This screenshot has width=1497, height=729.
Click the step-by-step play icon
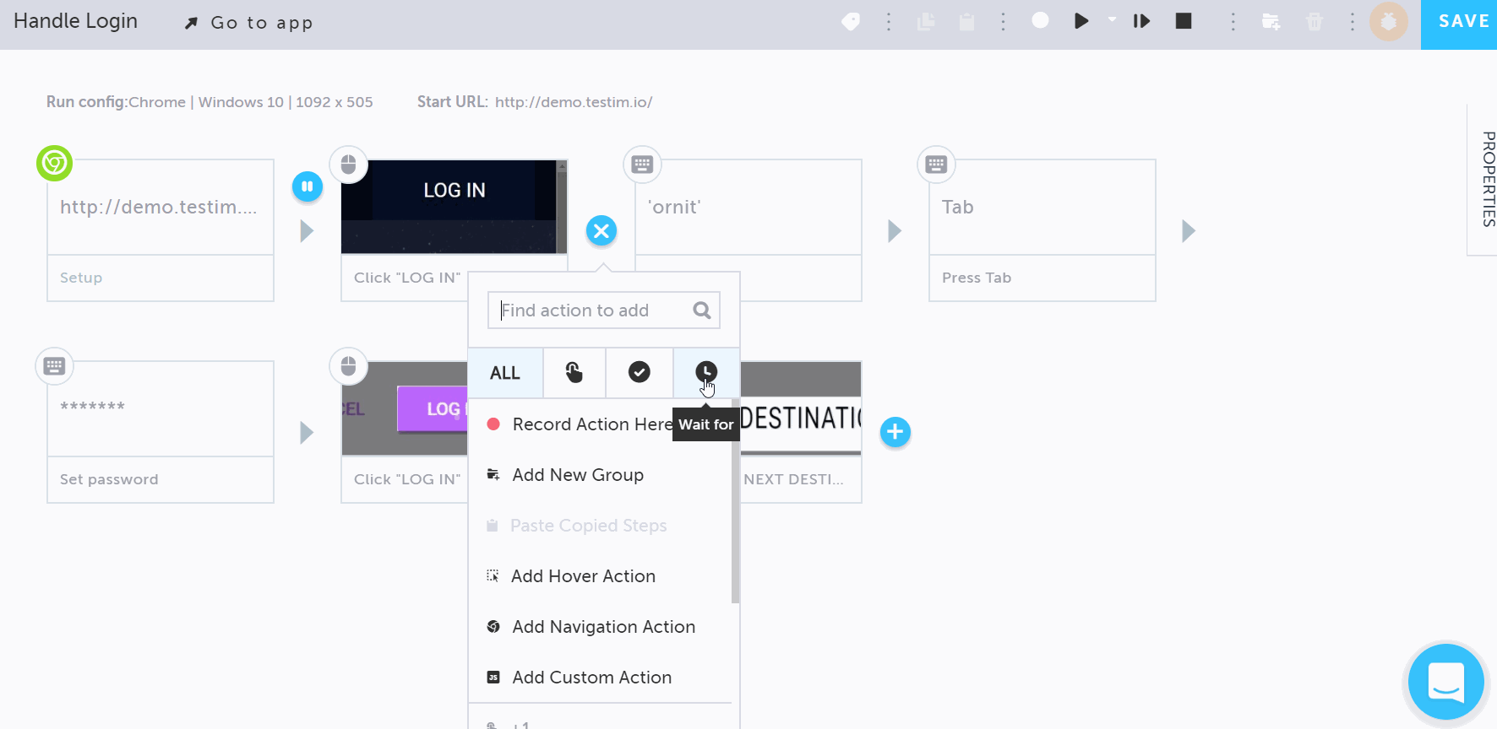[x=1141, y=21]
